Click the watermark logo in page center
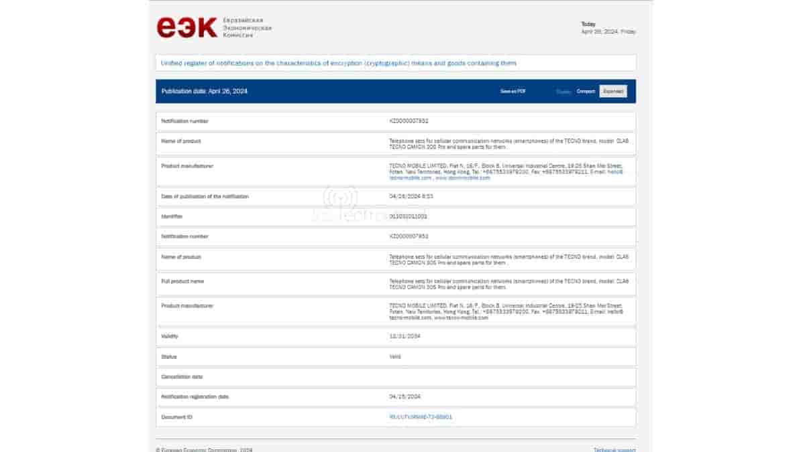Viewport: 805px width, 452px height. [340, 201]
